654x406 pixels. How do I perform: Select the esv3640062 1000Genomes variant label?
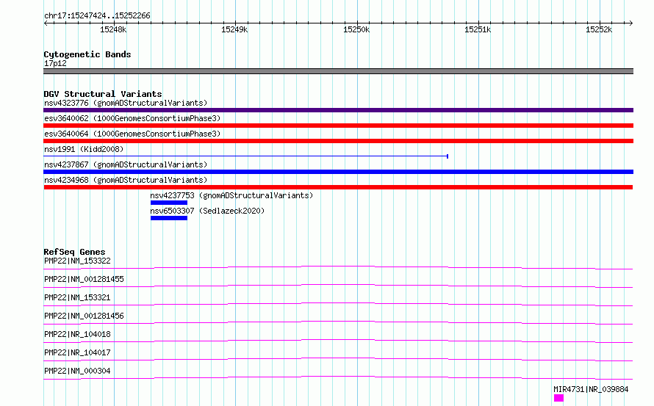132,118
